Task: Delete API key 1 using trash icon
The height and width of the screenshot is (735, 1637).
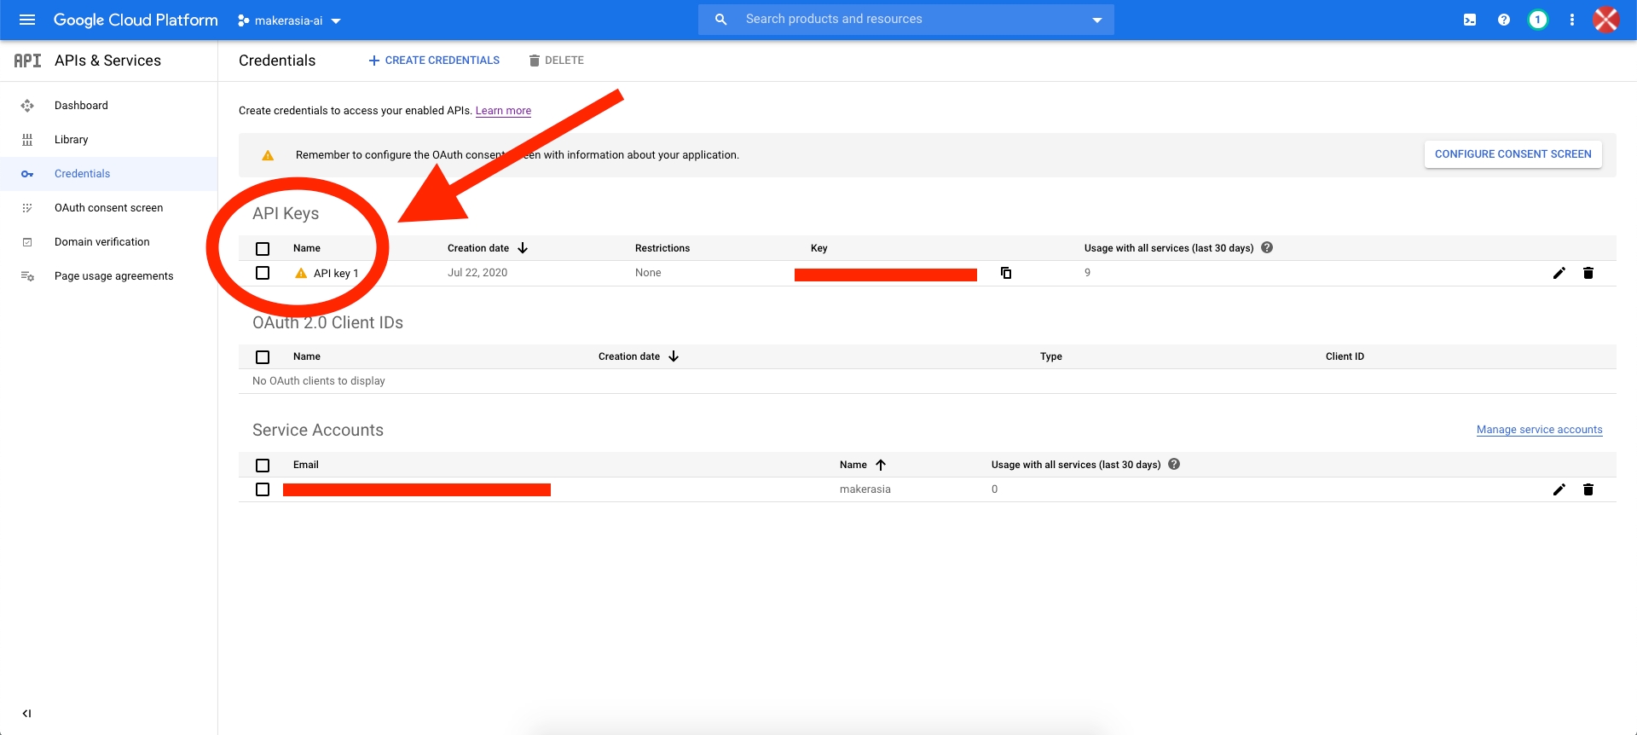Action: (x=1588, y=273)
